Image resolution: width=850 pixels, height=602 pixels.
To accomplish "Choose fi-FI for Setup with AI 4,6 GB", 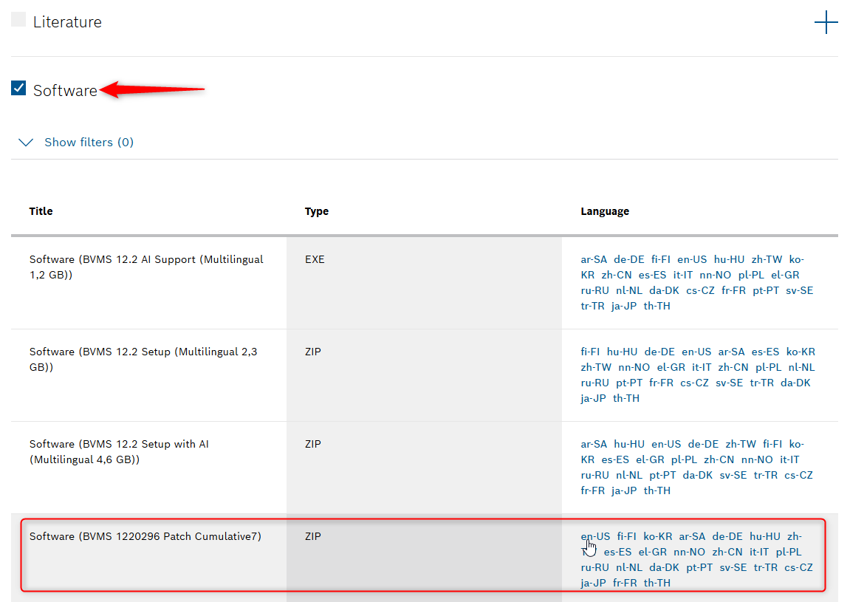I will click(772, 444).
